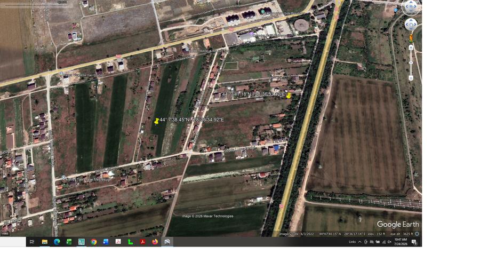Click the 44° 7'41.18"N placemark label
This screenshot has height=270, width=480.
253,94
